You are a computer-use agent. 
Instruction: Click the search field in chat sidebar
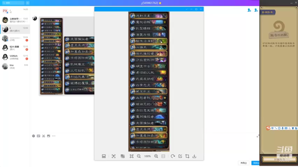click(13, 3)
